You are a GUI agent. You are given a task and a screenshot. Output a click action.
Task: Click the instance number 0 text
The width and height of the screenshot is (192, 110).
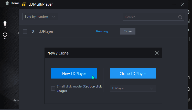tap(33, 31)
